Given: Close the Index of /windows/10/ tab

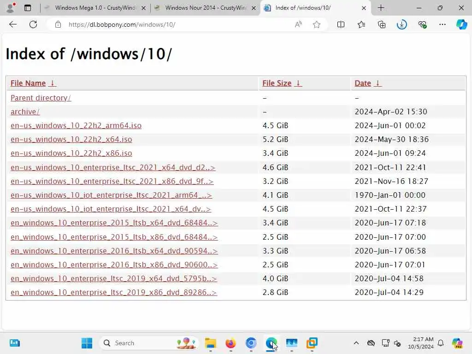Looking at the screenshot, I should coord(364,8).
